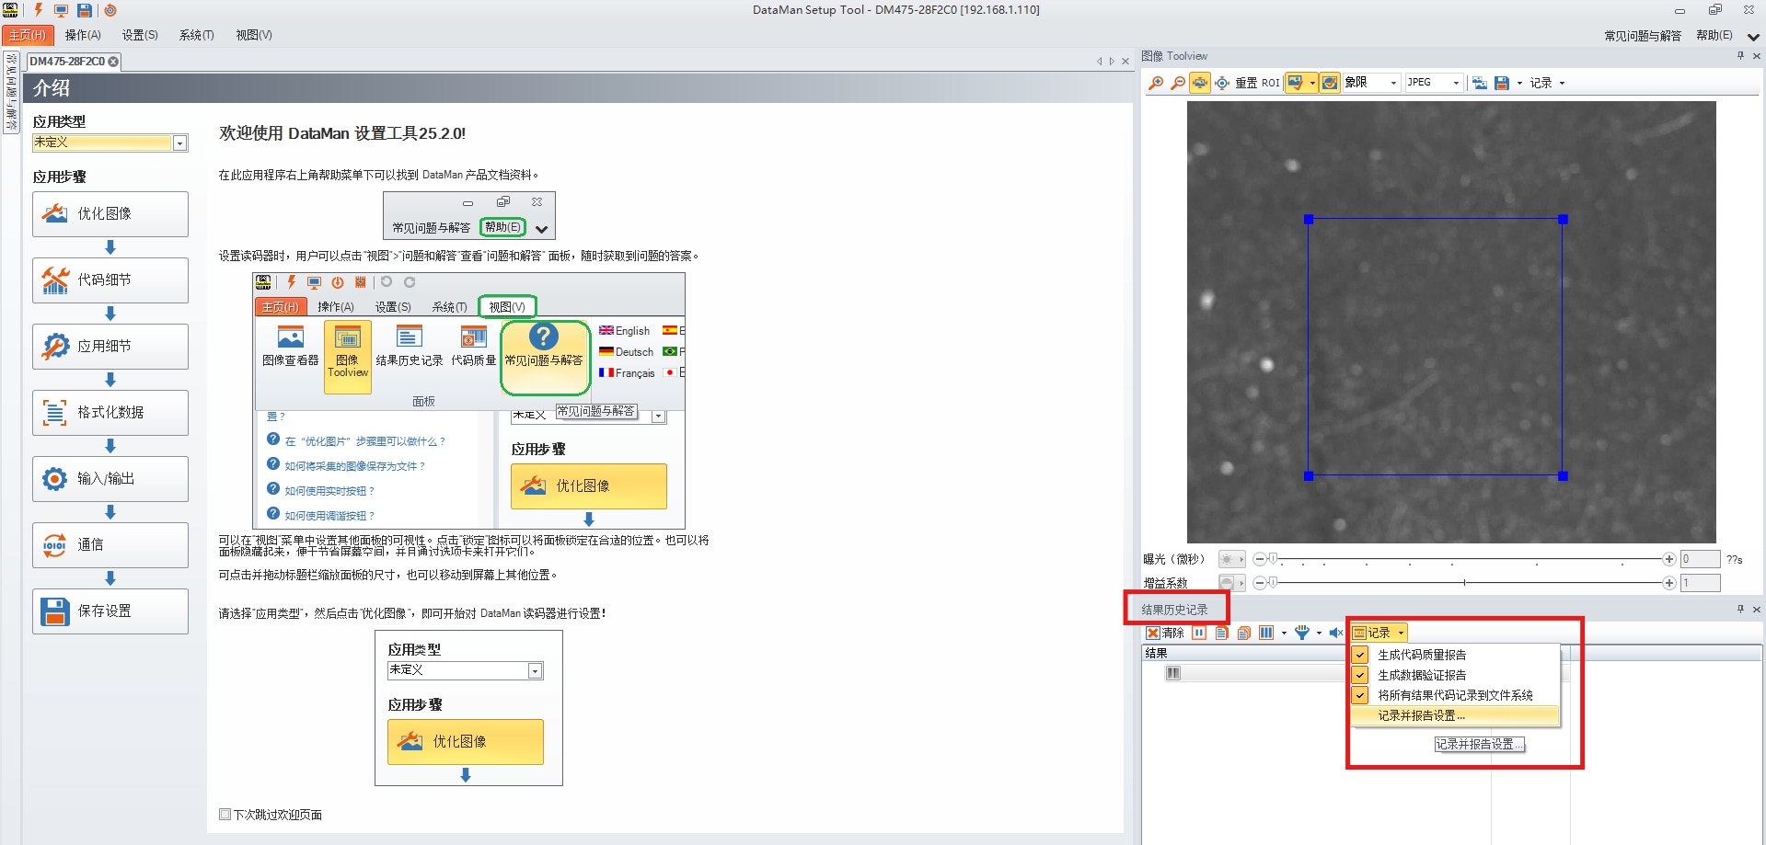The width and height of the screenshot is (1766, 845).
Task: Click 重置 ROI in Toolview toolbar
Action: (x=1257, y=83)
